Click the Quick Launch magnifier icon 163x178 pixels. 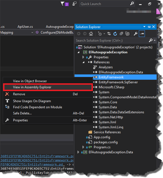[x=132, y=4]
